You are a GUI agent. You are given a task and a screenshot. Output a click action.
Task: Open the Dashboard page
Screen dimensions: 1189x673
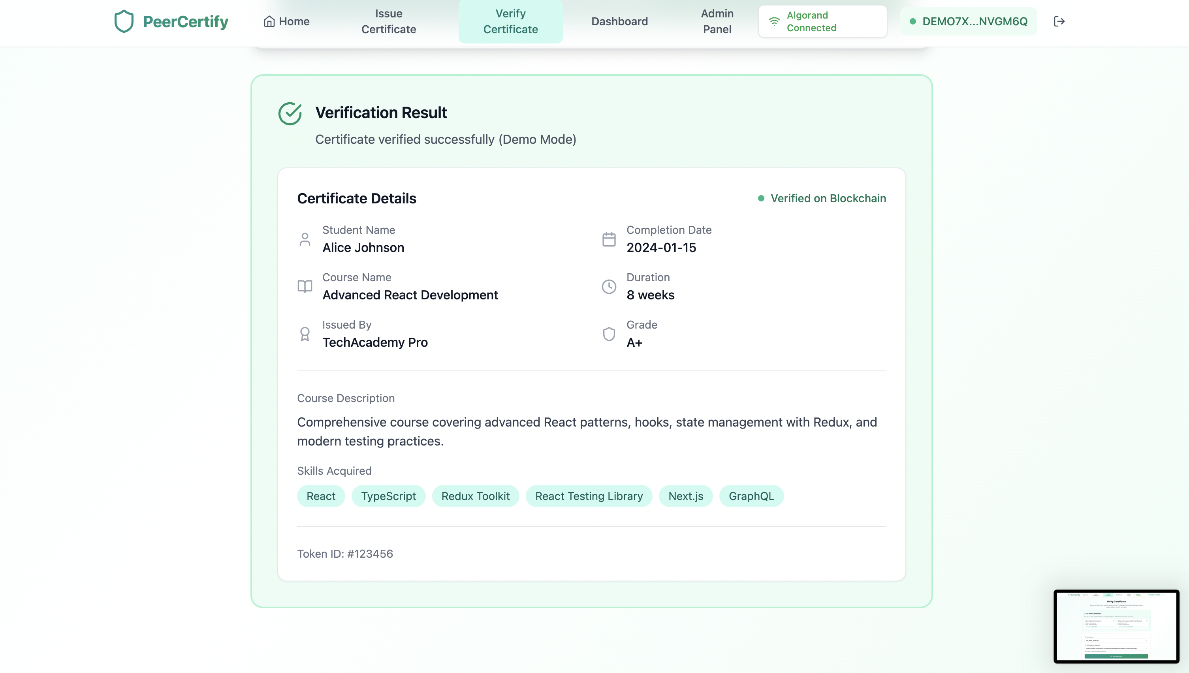619,21
